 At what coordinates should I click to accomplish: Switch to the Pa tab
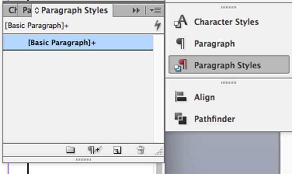coord(27,10)
